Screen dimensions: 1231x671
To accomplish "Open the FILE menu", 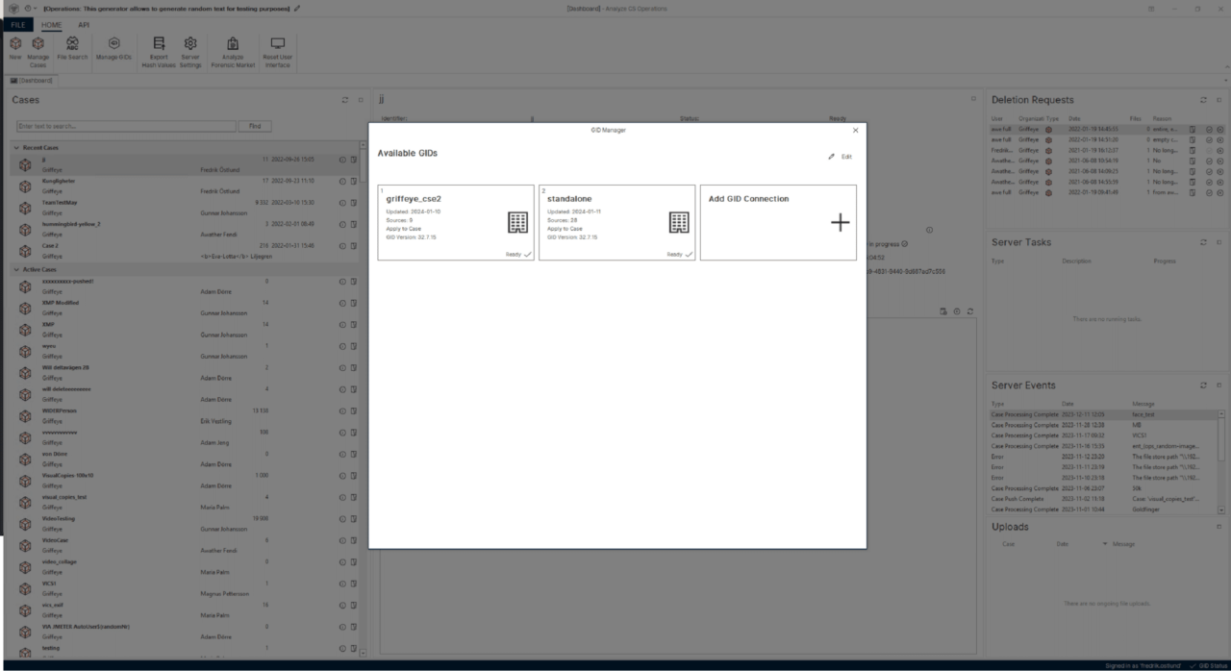I will coord(18,25).
